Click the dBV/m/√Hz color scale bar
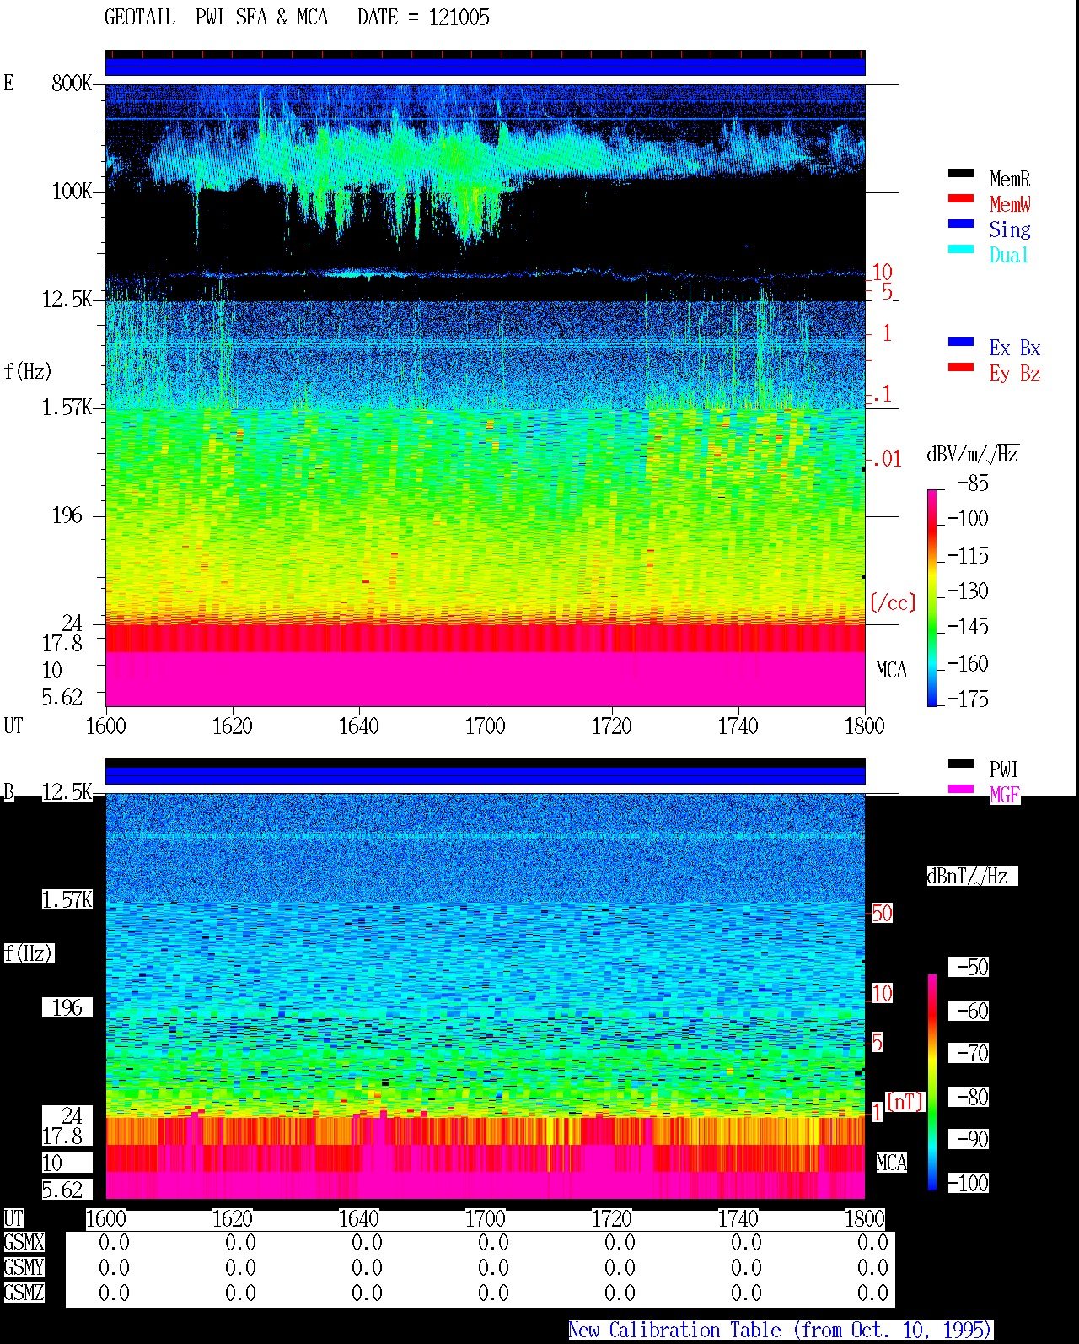This screenshot has width=1079, height=1344. pyautogui.click(x=932, y=597)
